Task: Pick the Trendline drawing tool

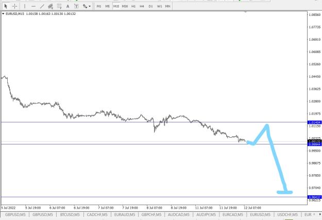Action: coord(42,6)
